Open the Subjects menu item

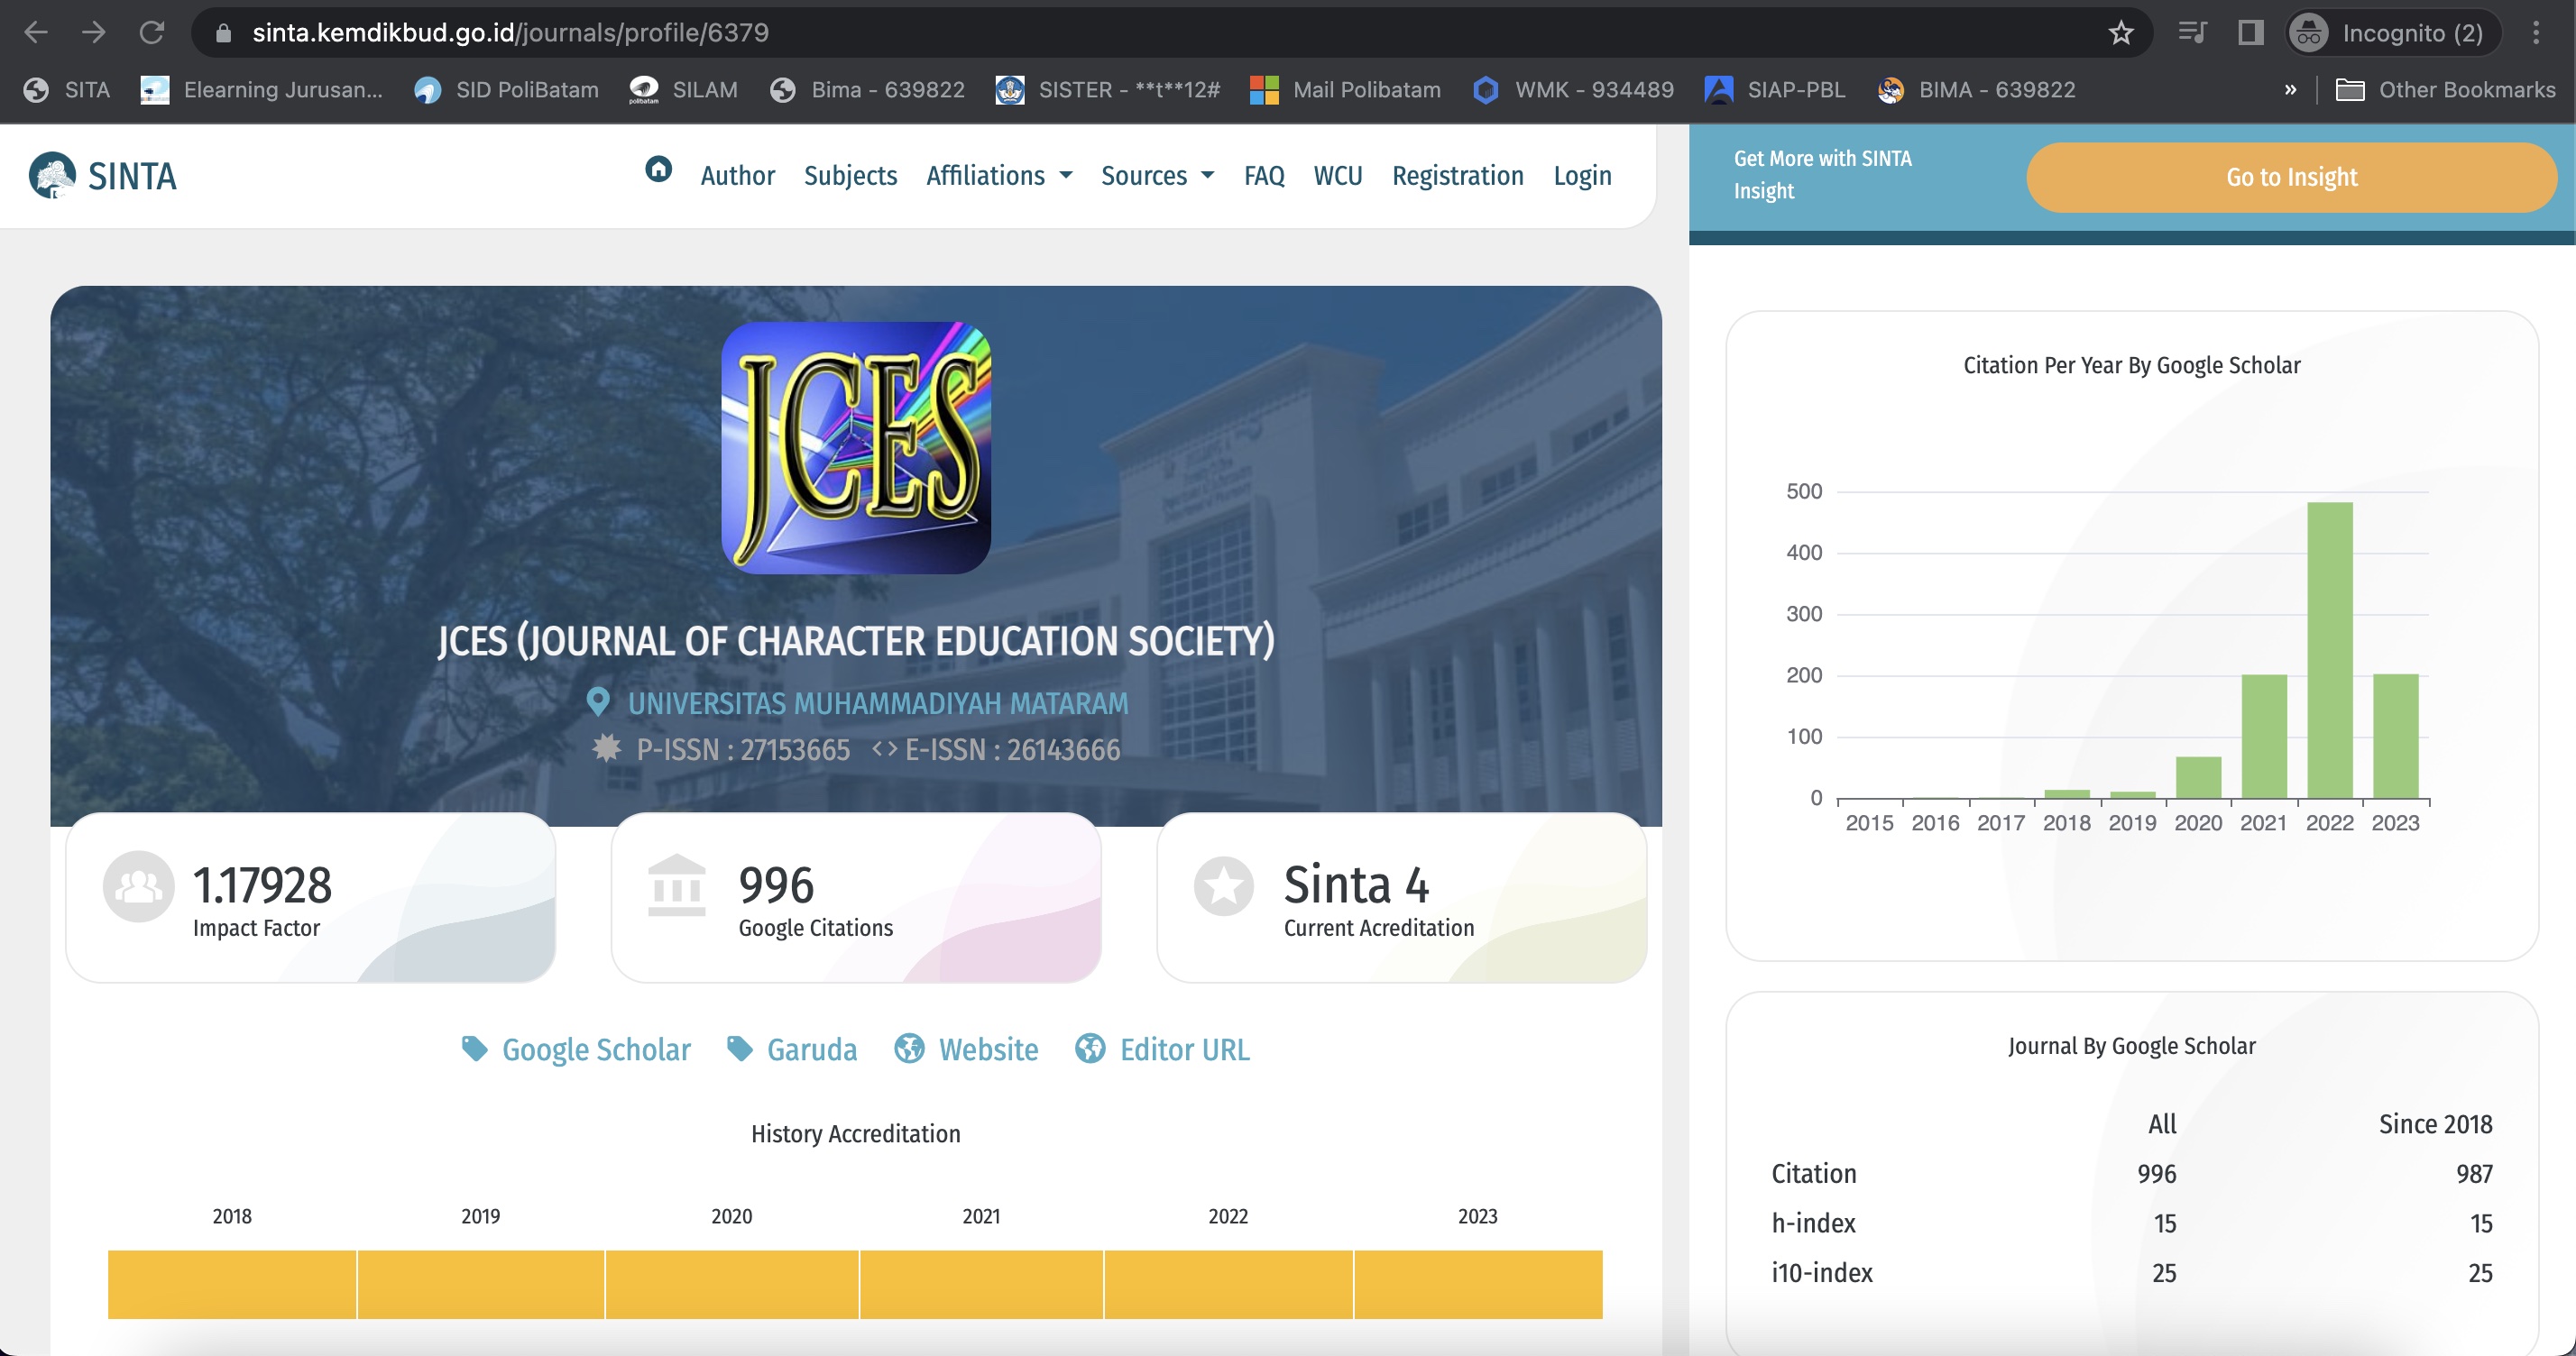coord(850,176)
